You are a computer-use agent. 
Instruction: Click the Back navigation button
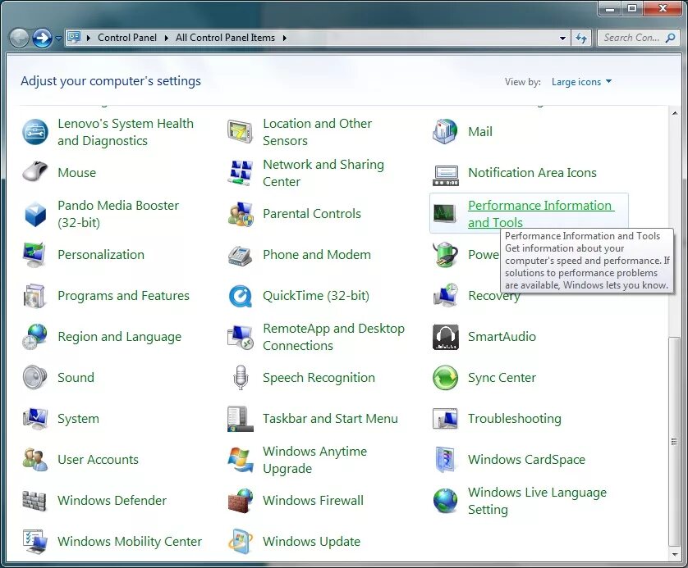tap(19, 38)
